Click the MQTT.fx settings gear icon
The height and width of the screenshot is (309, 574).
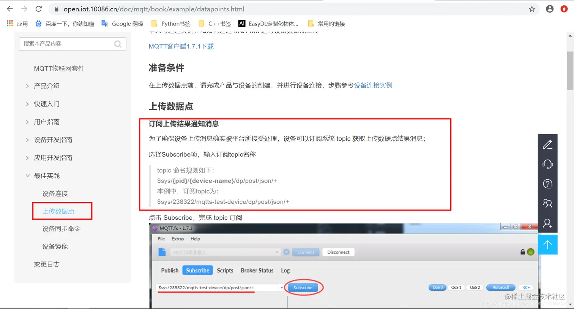pyautogui.click(x=287, y=252)
